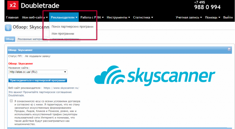The image size is (235, 129).
Task: Open the Рекламные материалы tab
Action: (32, 39)
